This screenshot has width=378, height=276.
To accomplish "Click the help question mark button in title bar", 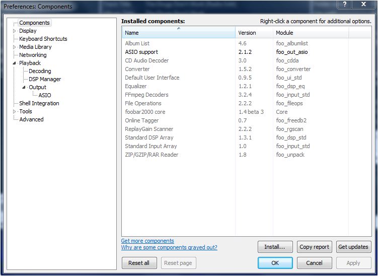I will coord(345,4).
